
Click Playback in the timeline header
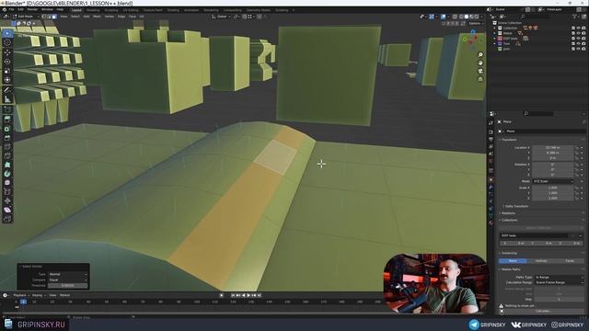21,295
